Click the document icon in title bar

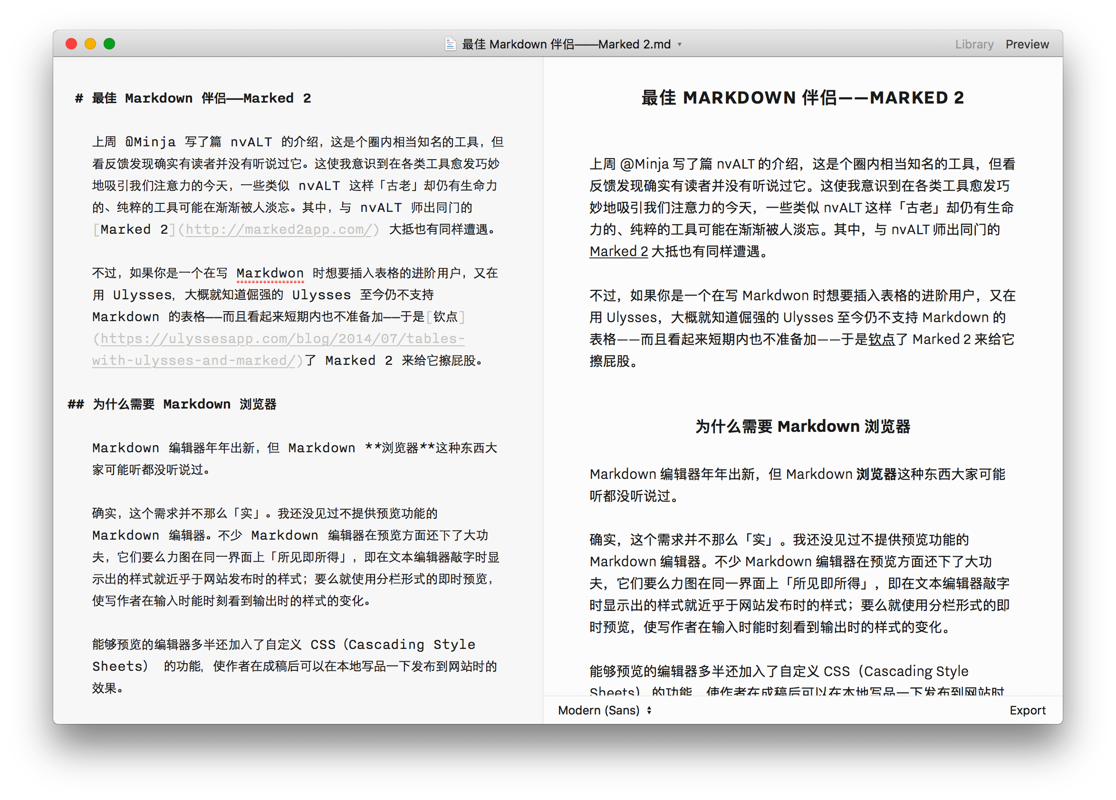pos(450,44)
